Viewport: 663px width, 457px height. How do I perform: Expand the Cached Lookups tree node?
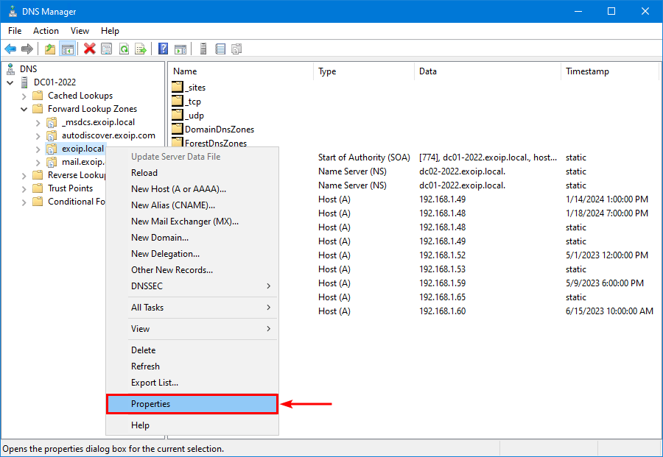pyautogui.click(x=24, y=96)
